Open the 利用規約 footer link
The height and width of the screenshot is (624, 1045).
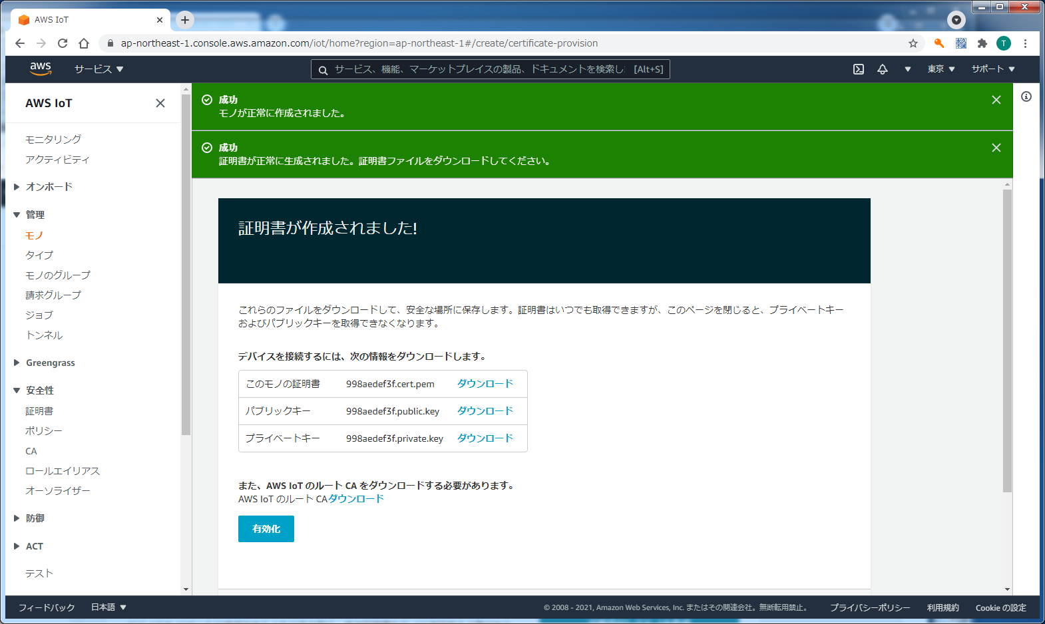[x=943, y=607]
